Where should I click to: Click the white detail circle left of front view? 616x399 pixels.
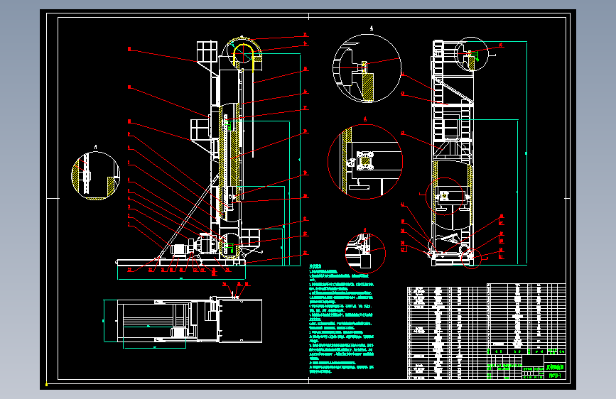coord(95,175)
